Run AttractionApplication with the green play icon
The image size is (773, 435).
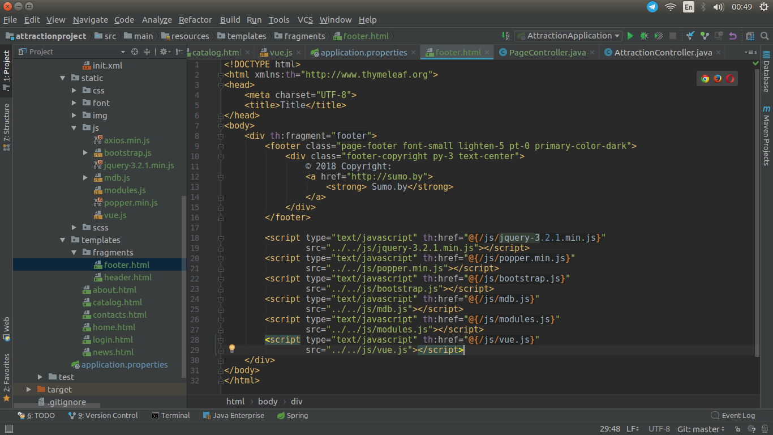tap(630, 36)
